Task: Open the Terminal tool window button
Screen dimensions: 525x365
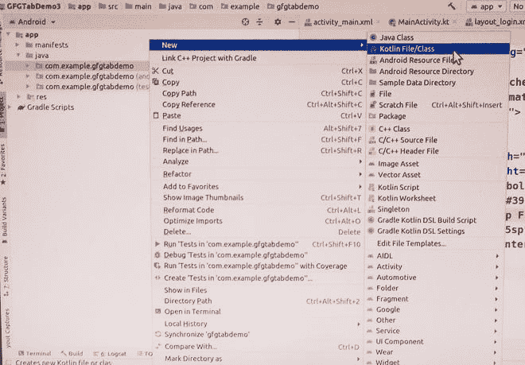Action: click(x=33, y=353)
